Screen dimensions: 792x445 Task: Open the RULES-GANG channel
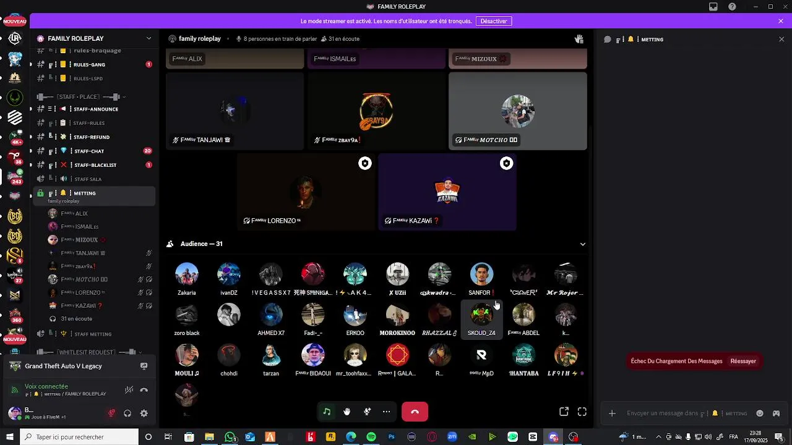coord(95,64)
